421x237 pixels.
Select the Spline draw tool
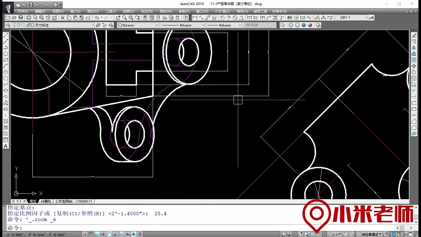pyautogui.click(x=6, y=84)
